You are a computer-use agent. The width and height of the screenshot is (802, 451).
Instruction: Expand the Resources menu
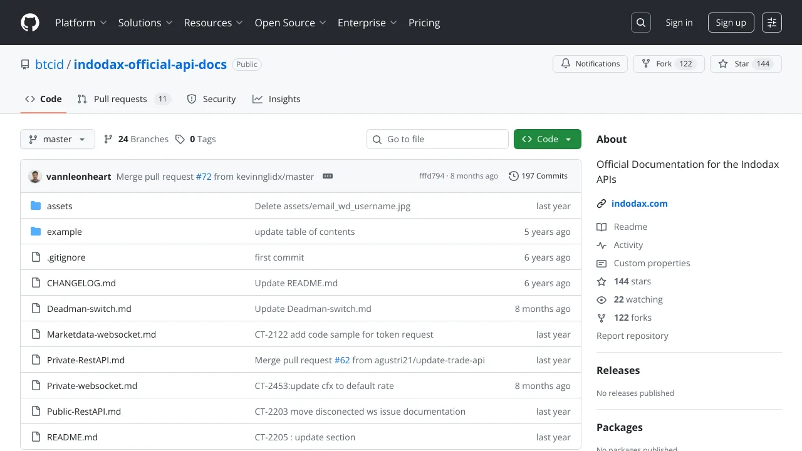coord(214,23)
